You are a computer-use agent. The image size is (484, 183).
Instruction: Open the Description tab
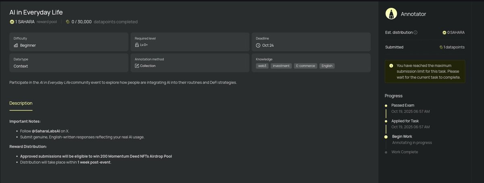coord(21,103)
